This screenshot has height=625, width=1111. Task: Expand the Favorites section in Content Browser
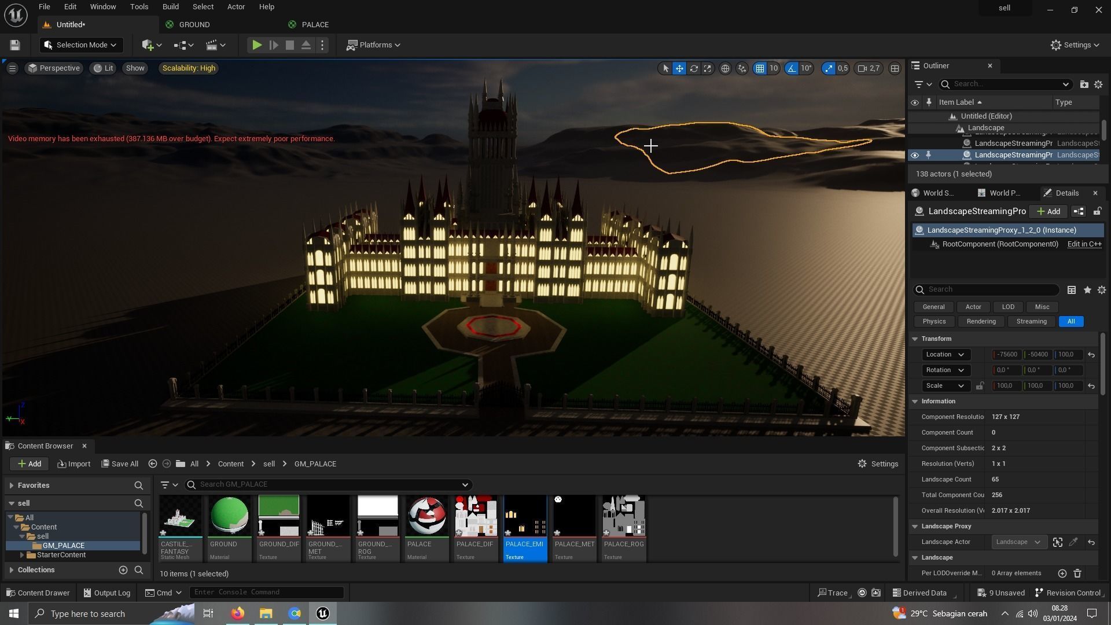(12, 486)
